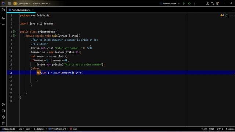Change 4 spaces indent setting
Viewport: 235px width, 132px height.
[230, 129]
